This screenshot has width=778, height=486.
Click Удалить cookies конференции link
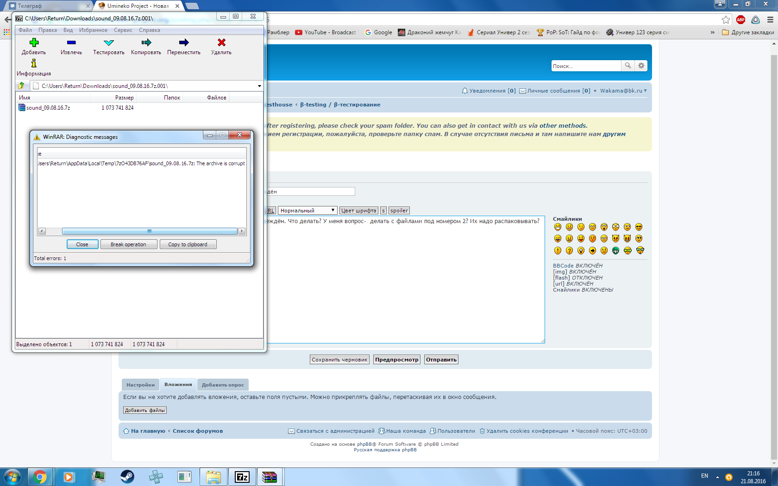pyautogui.click(x=524, y=431)
